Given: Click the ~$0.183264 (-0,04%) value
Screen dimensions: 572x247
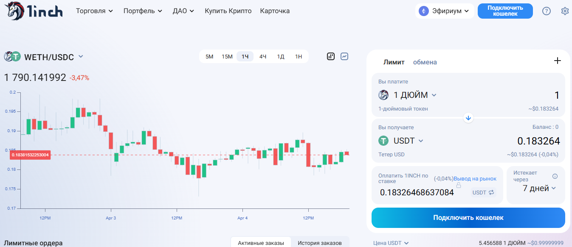Looking at the screenshot, I should pyautogui.click(x=533, y=155).
